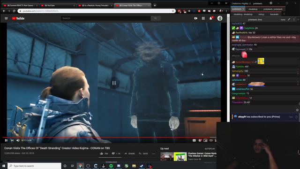The width and height of the screenshot is (300, 169).
Task: Click the SHARE button under the video
Action: pyautogui.click(x=129, y=154)
